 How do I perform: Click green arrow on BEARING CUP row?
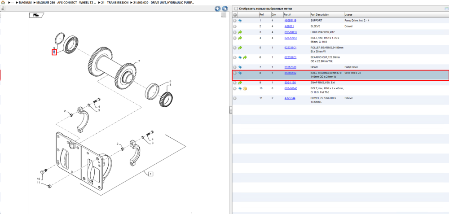pyautogui.click(x=245, y=57)
